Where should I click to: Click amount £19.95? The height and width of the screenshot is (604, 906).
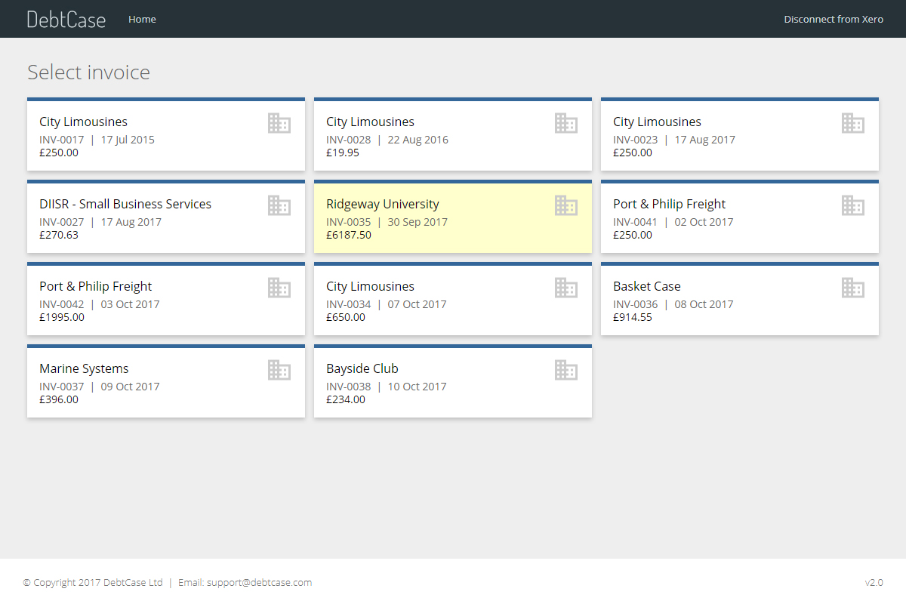(x=343, y=153)
